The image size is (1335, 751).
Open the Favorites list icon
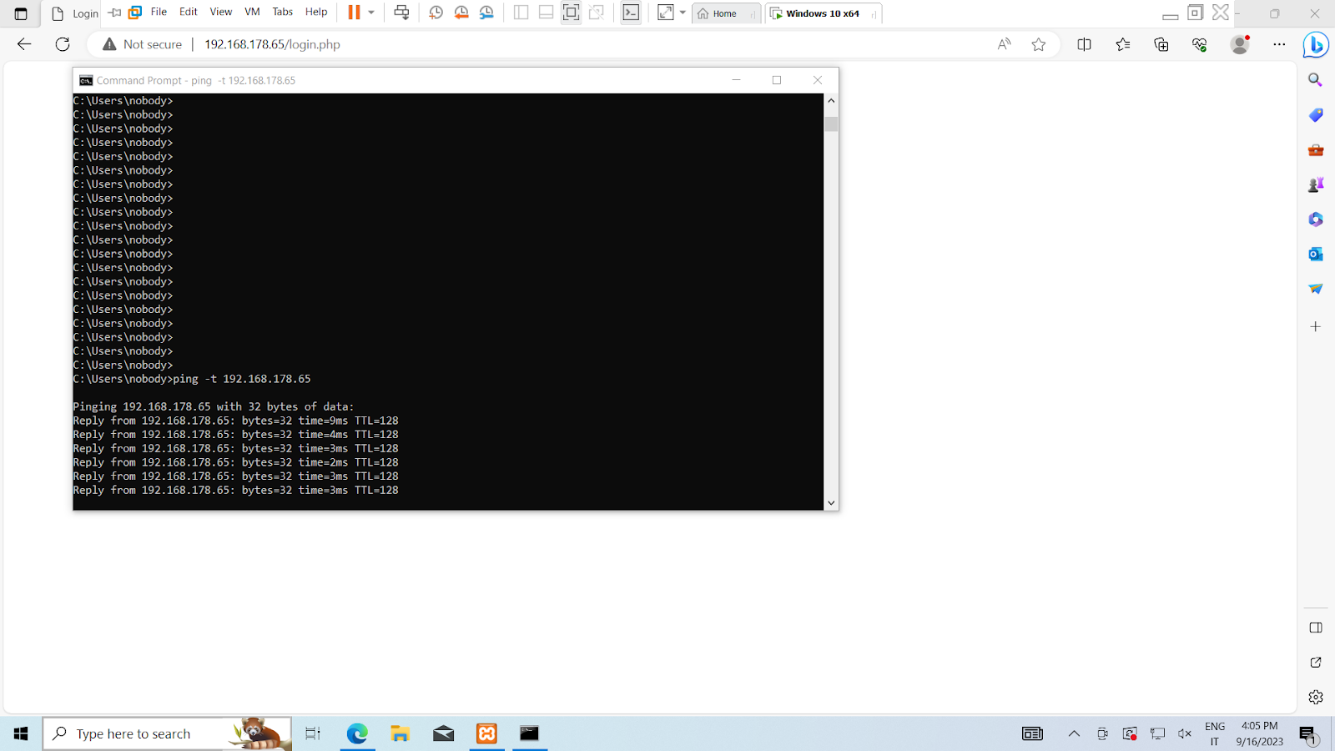[x=1123, y=44]
